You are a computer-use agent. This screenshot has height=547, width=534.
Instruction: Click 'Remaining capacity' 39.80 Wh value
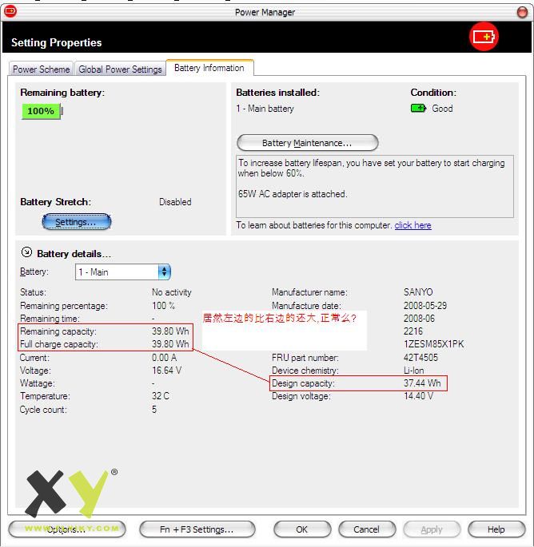point(170,331)
